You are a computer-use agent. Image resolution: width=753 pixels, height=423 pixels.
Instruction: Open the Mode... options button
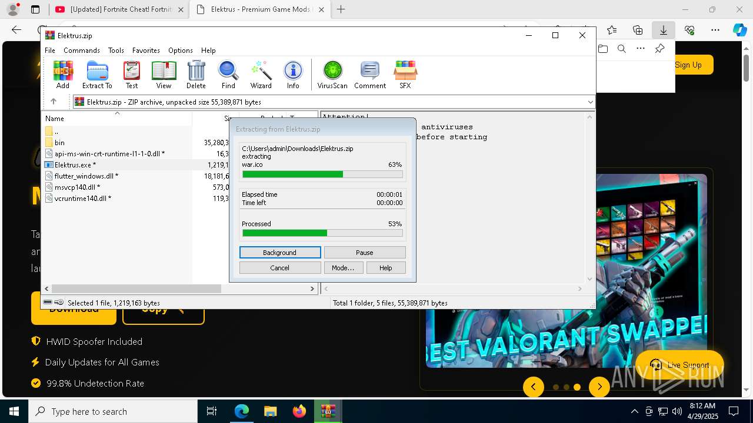[x=343, y=268]
